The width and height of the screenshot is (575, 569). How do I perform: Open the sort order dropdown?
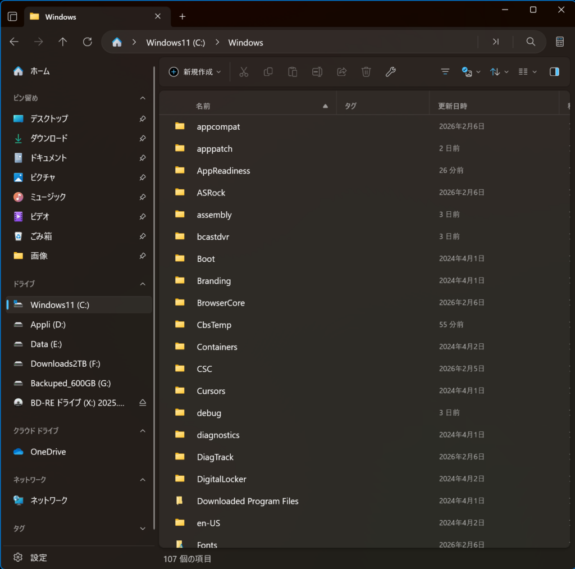tap(499, 72)
